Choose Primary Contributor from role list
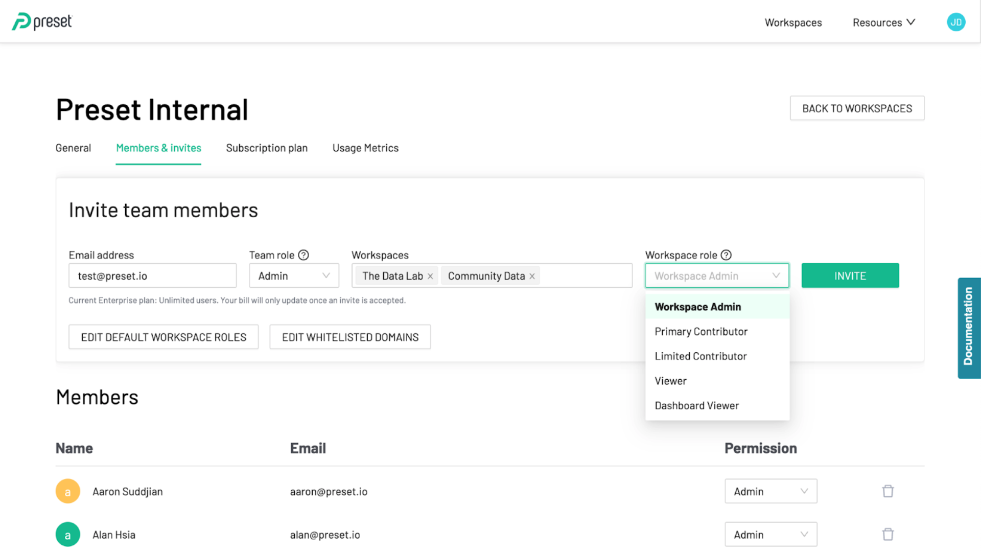This screenshot has width=981, height=552. (701, 332)
